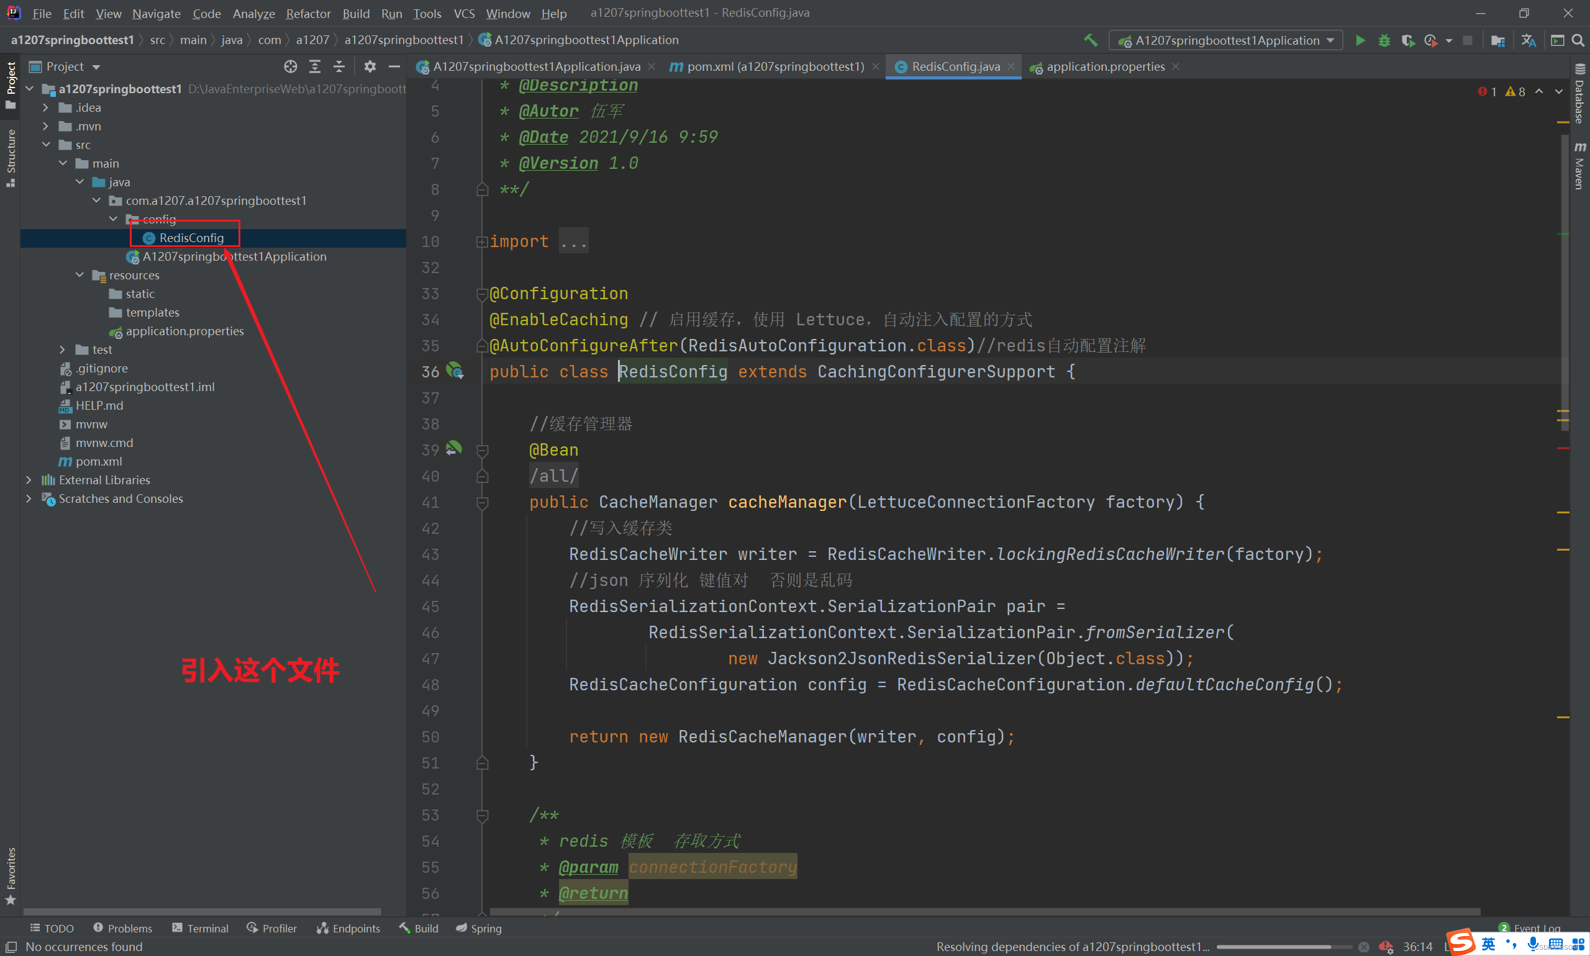Click the Profiler run icon in toolbar
This screenshot has width=1590, height=956.
[1430, 40]
